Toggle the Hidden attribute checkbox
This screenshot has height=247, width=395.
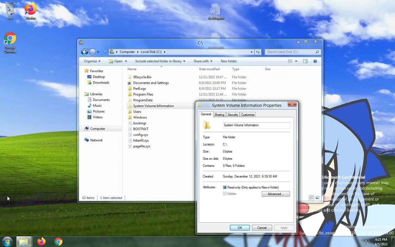pos(225,194)
